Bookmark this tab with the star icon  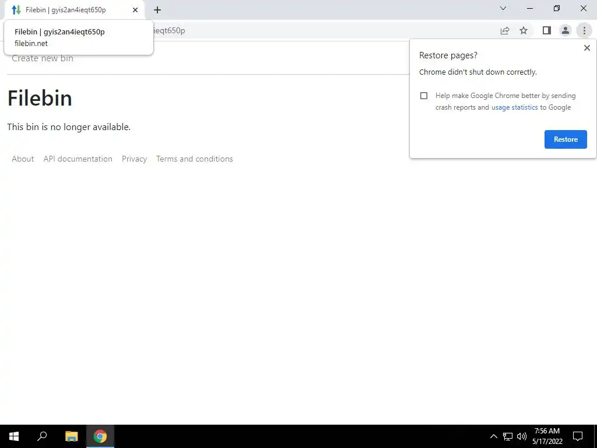tap(524, 30)
